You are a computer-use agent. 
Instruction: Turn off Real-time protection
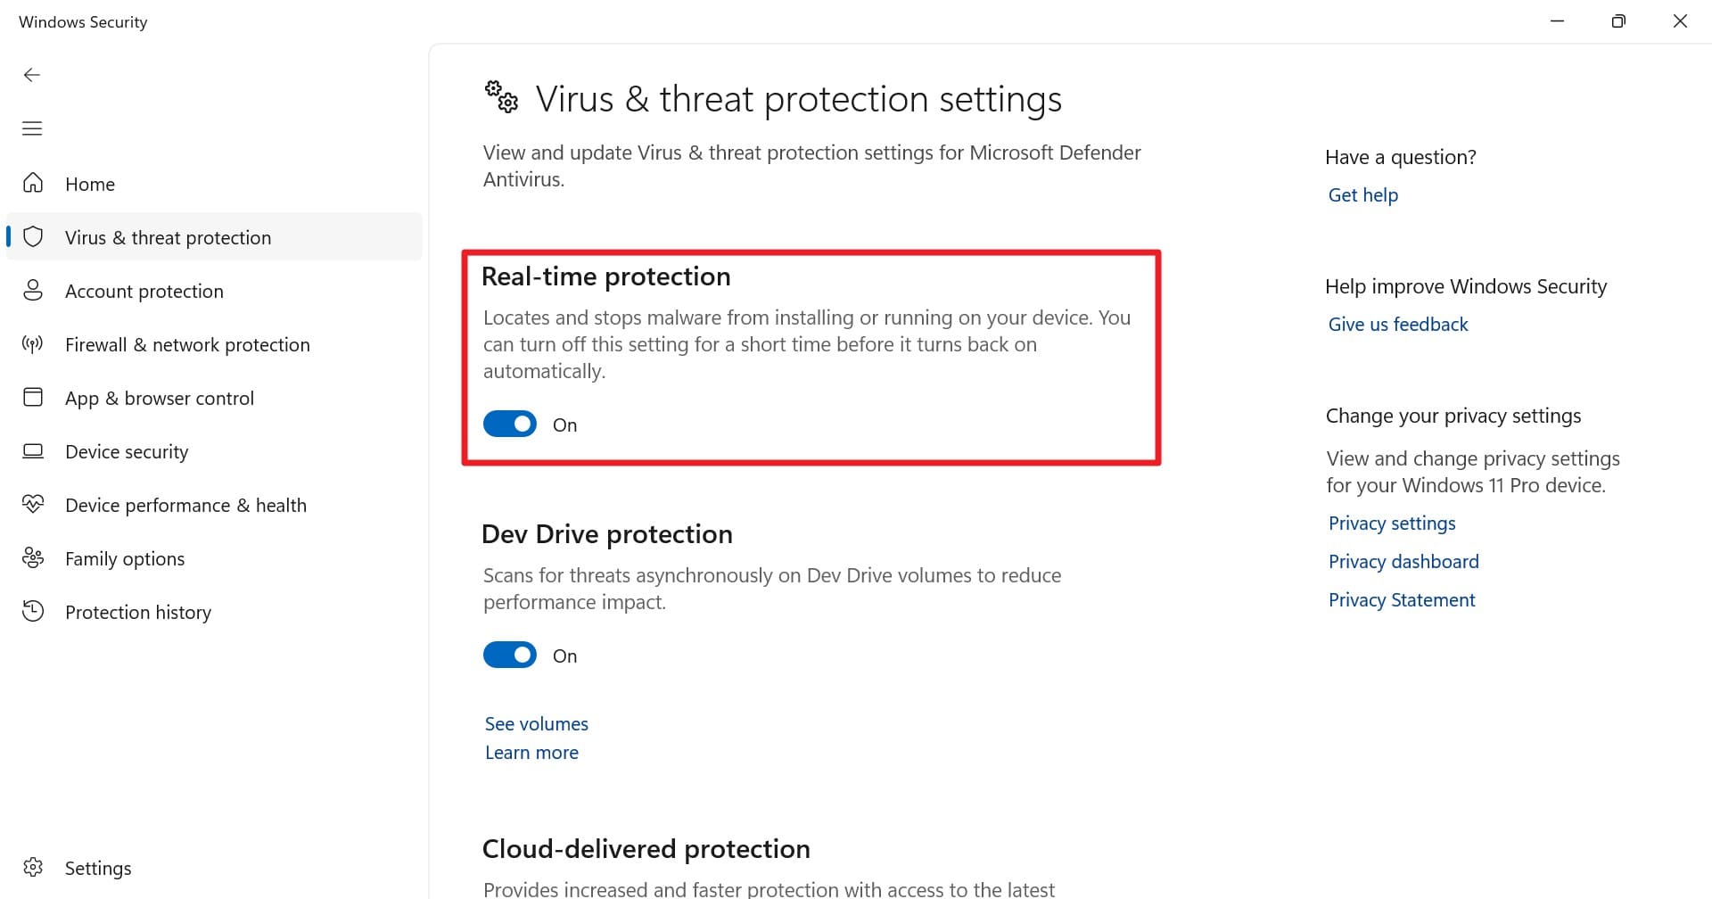(x=509, y=424)
